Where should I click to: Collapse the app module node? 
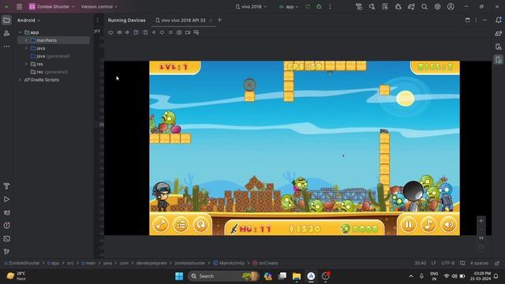[20, 32]
